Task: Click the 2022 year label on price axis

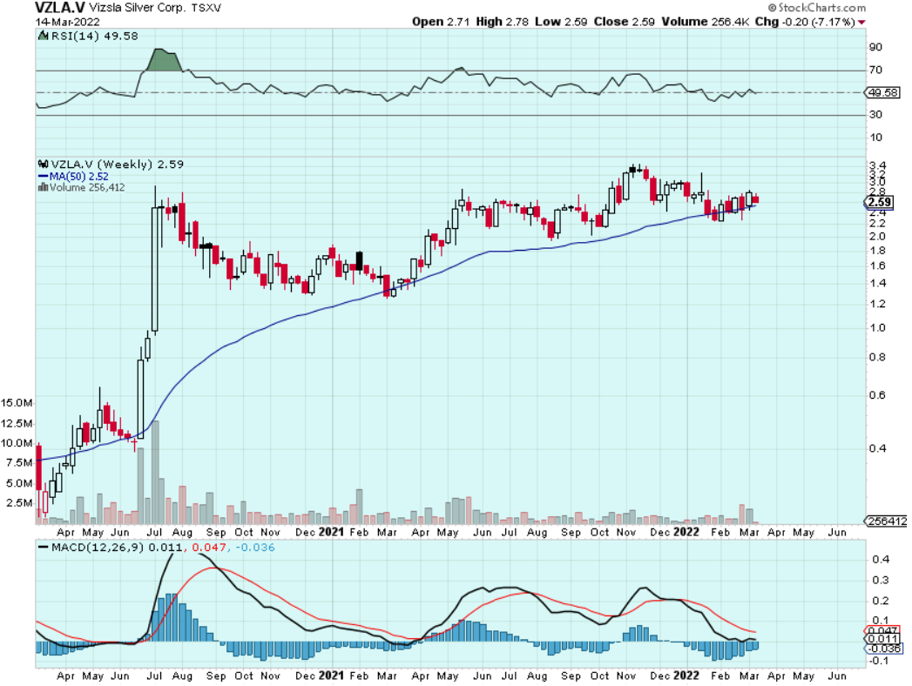Action: coord(686,532)
